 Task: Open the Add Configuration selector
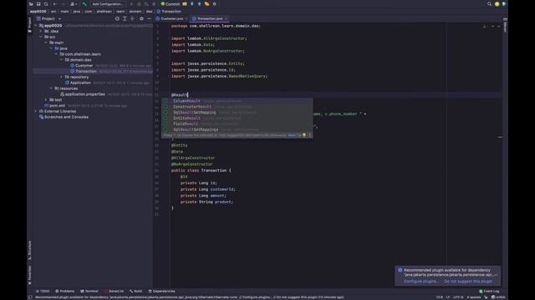click(x=108, y=4)
